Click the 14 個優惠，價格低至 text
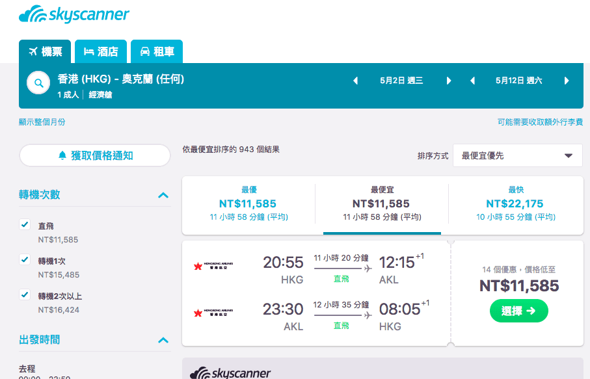The height and width of the screenshot is (379, 590). (519, 270)
